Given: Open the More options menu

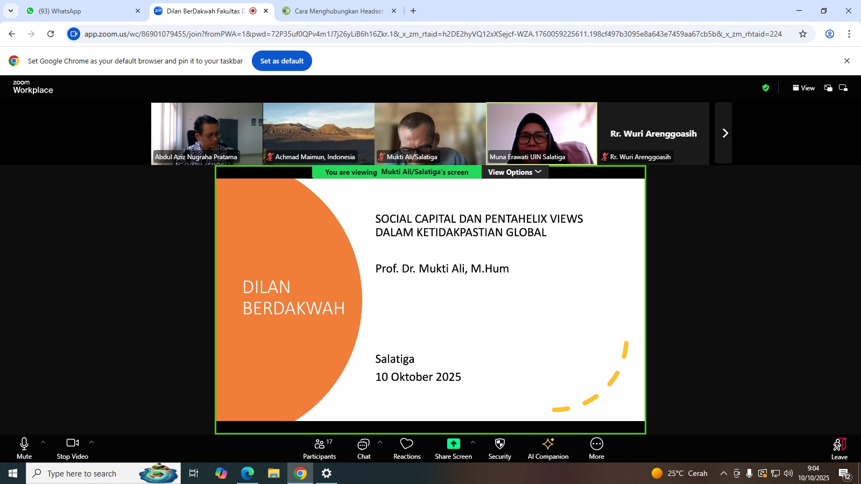Looking at the screenshot, I should 596,449.
